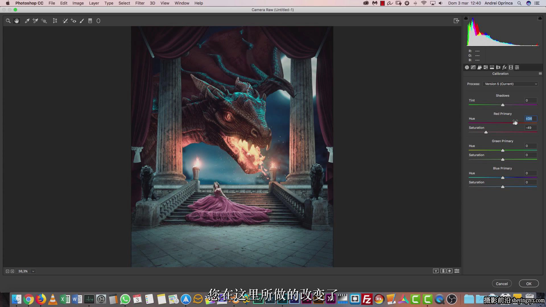Copy current settings to Before icon
The height and width of the screenshot is (307, 546).
point(450,271)
